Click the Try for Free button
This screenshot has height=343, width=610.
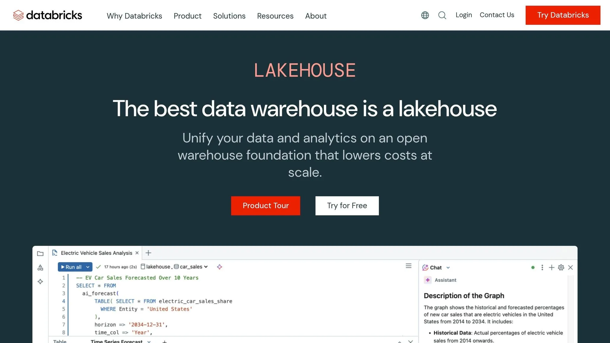347,206
